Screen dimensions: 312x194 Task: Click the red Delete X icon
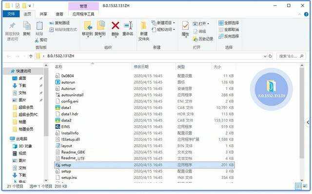[115, 26]
